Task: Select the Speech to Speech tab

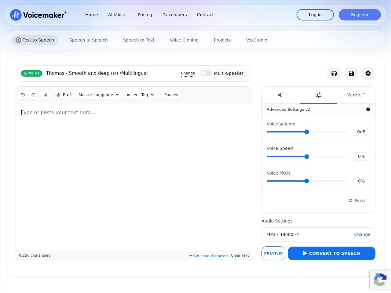Action: pyautogui.click(x=89, y=40)
